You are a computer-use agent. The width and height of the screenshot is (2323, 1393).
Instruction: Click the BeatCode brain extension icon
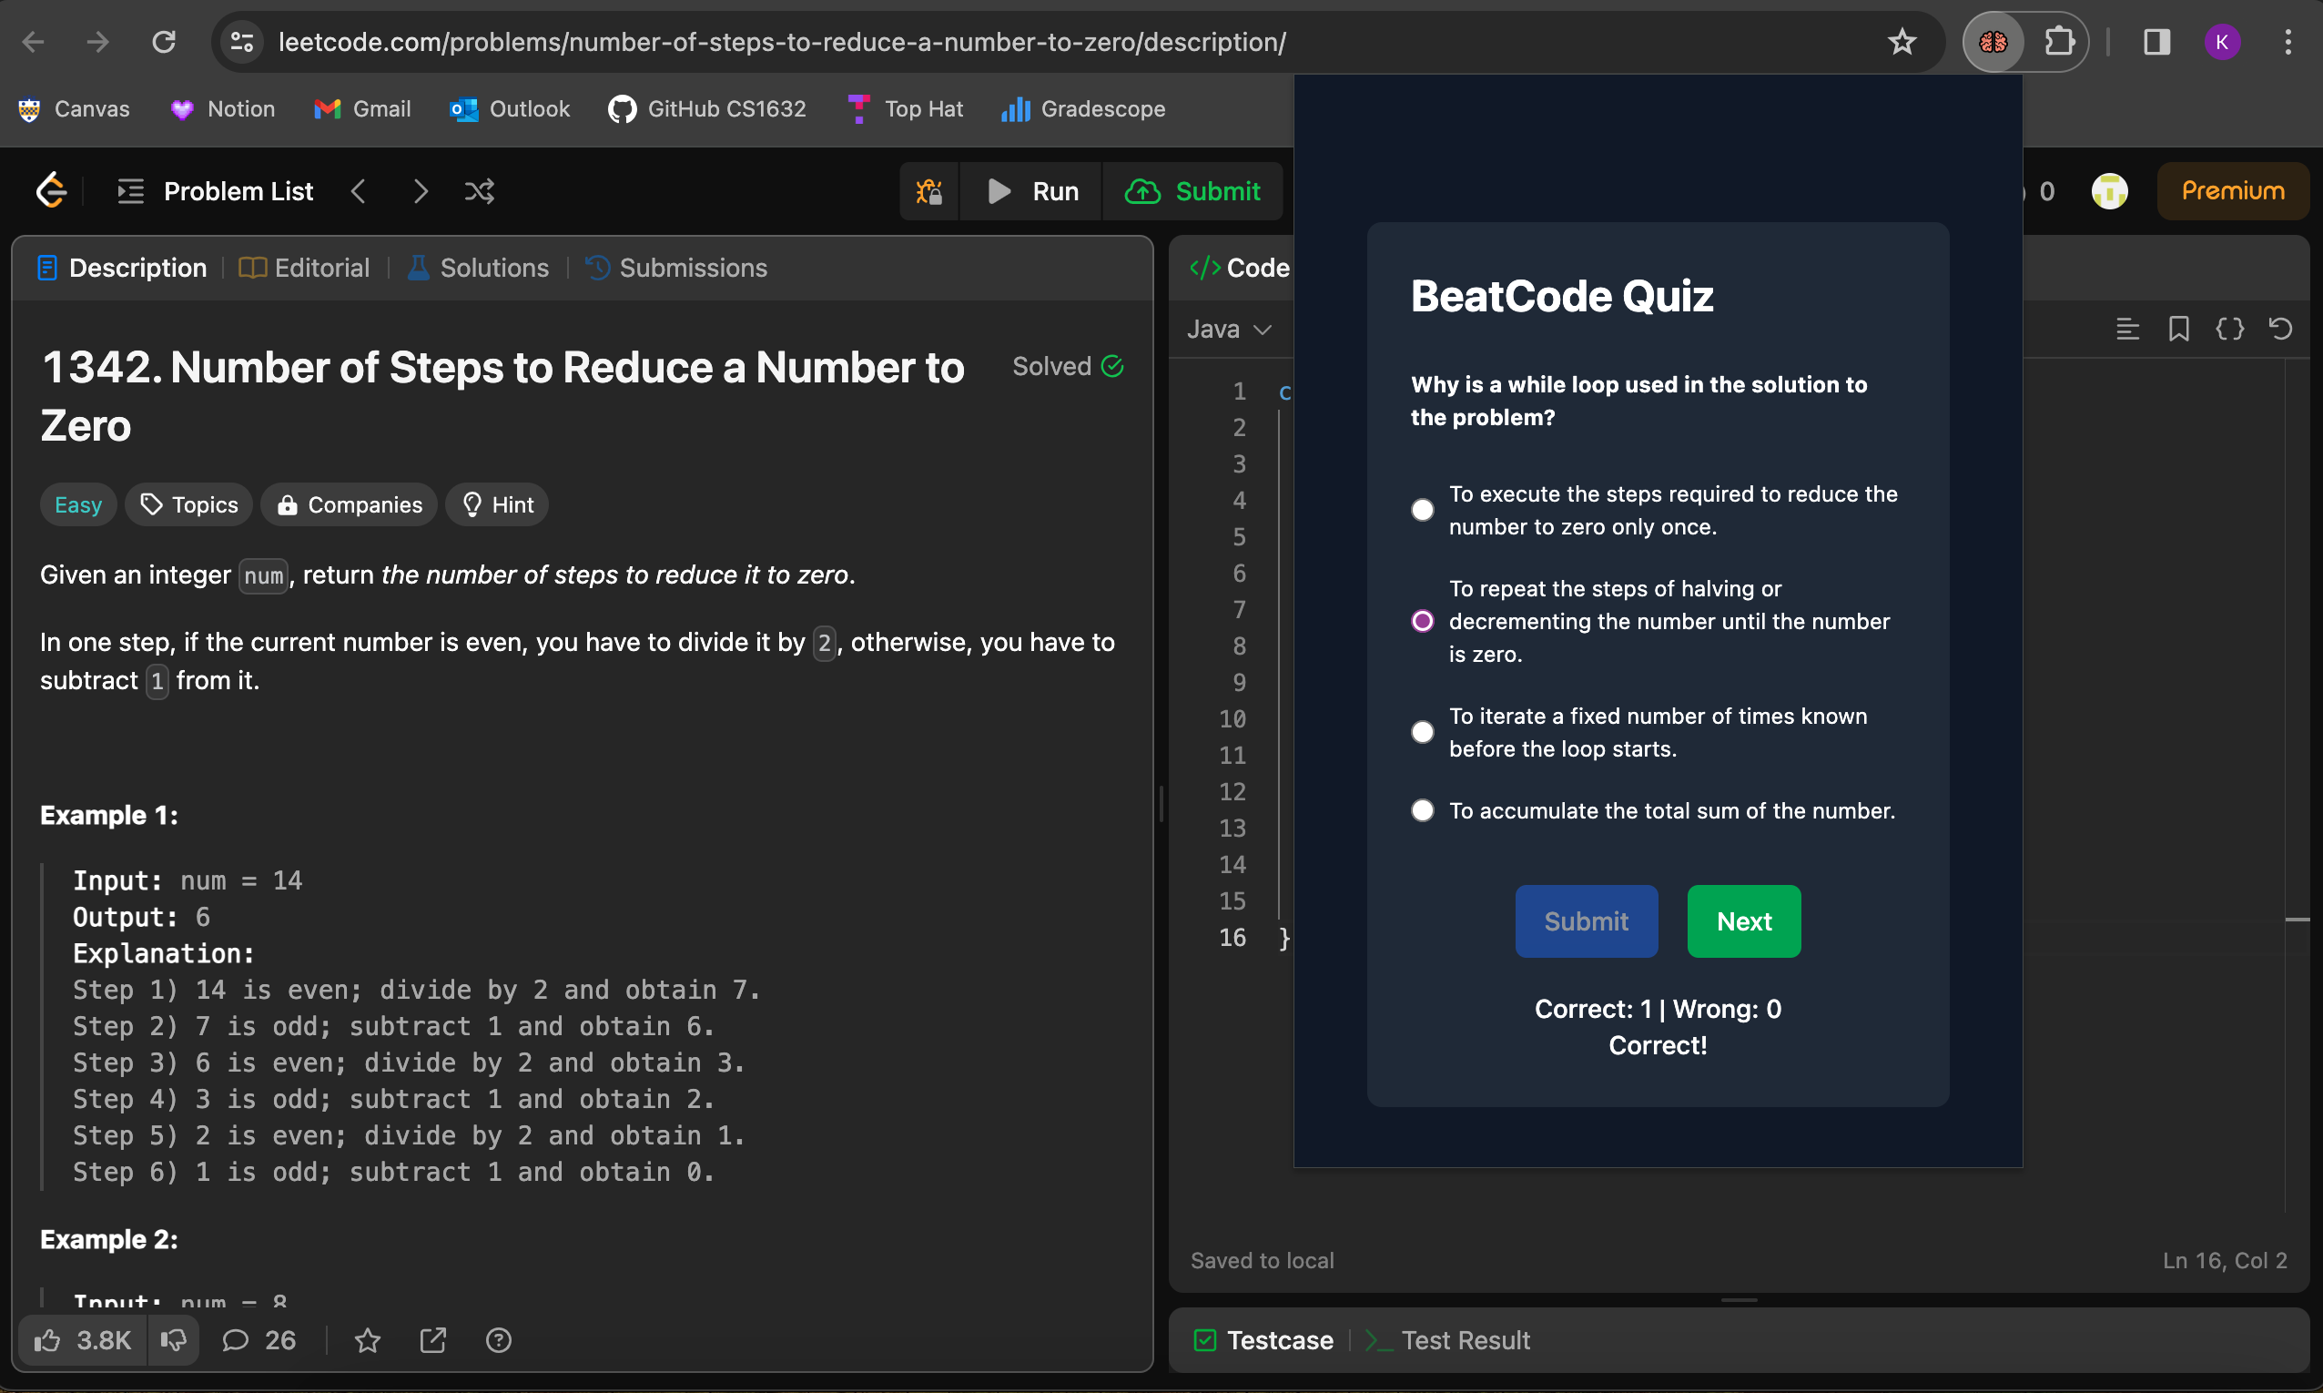(x=1993, y=42)
